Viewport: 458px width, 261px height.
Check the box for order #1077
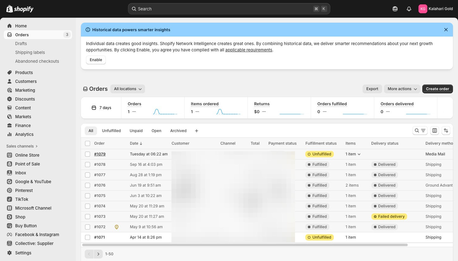click(x=88, y=175)
